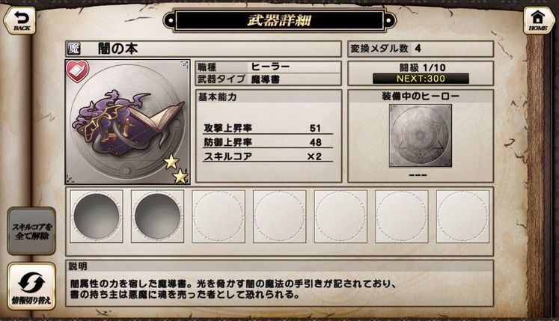Click the 魔 attribute badge beside weapon name
559x321 pixels.
[74, 49]
